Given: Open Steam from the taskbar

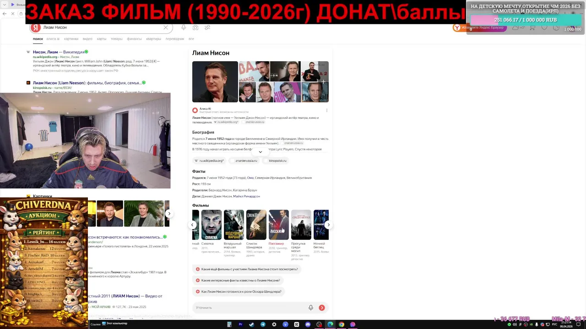Looking at the screenshot, I should point(251,324).
